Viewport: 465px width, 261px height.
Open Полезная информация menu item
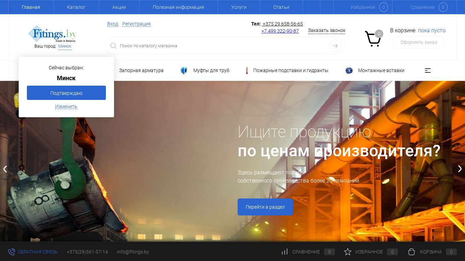[x=178, y=7]
